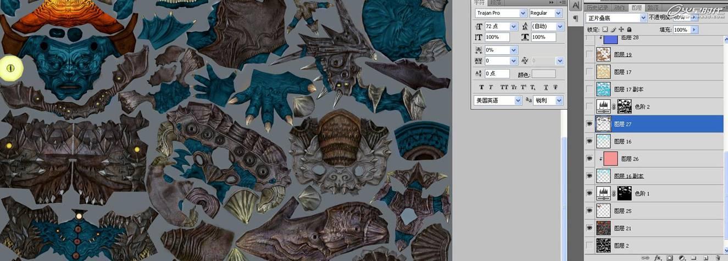Show hidden layer 图层 17
Viewport: 728px width, 261px height.
(x=590, y=72)
